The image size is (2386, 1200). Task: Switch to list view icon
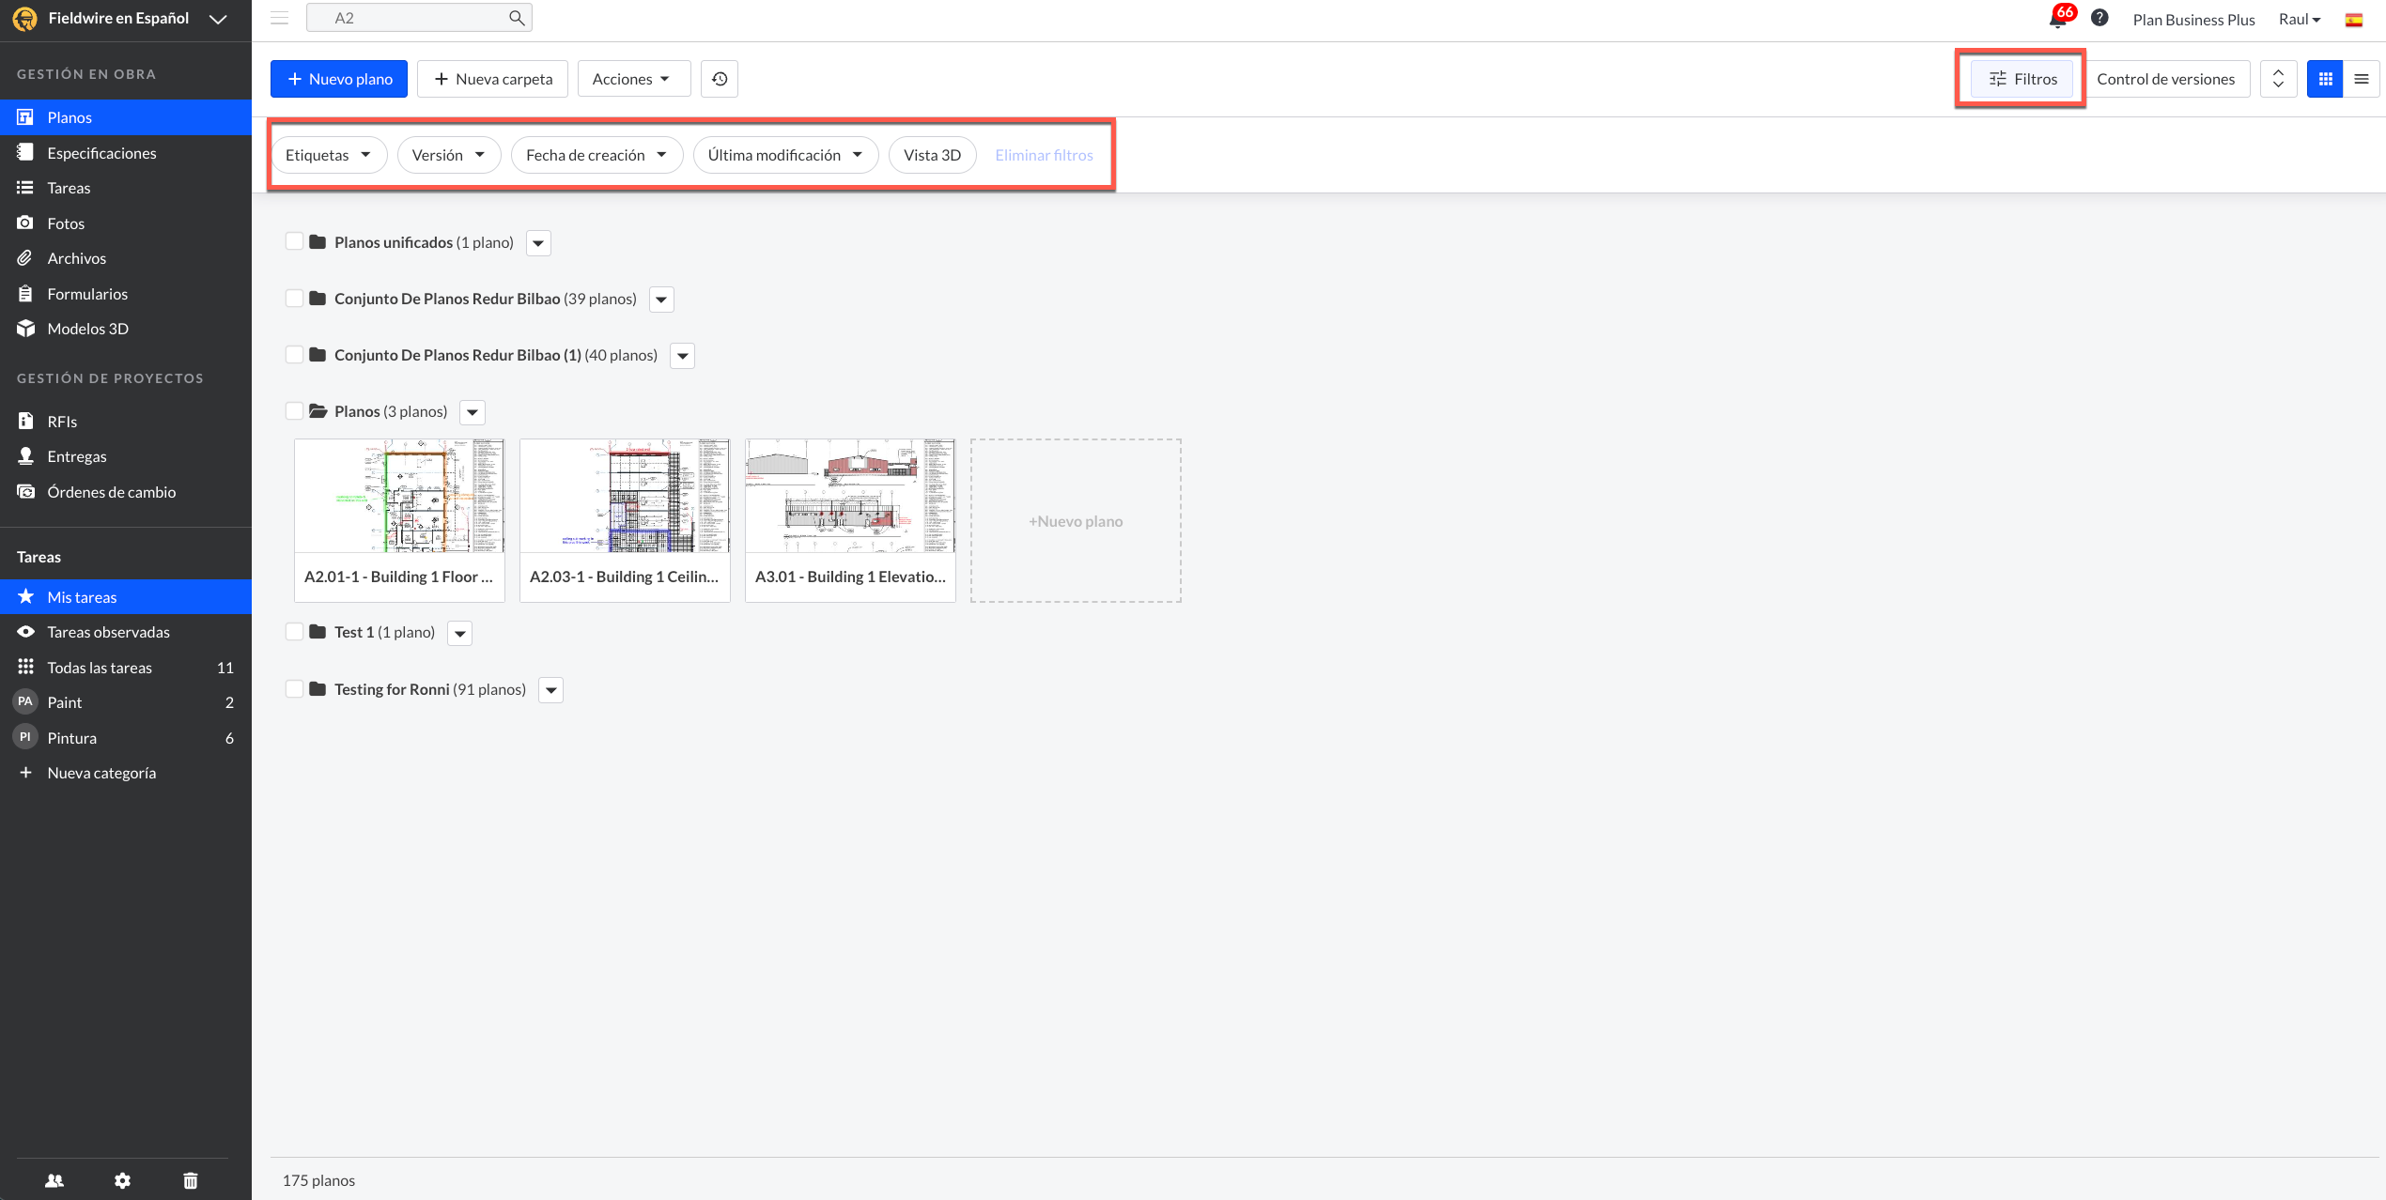[2362, 79]
